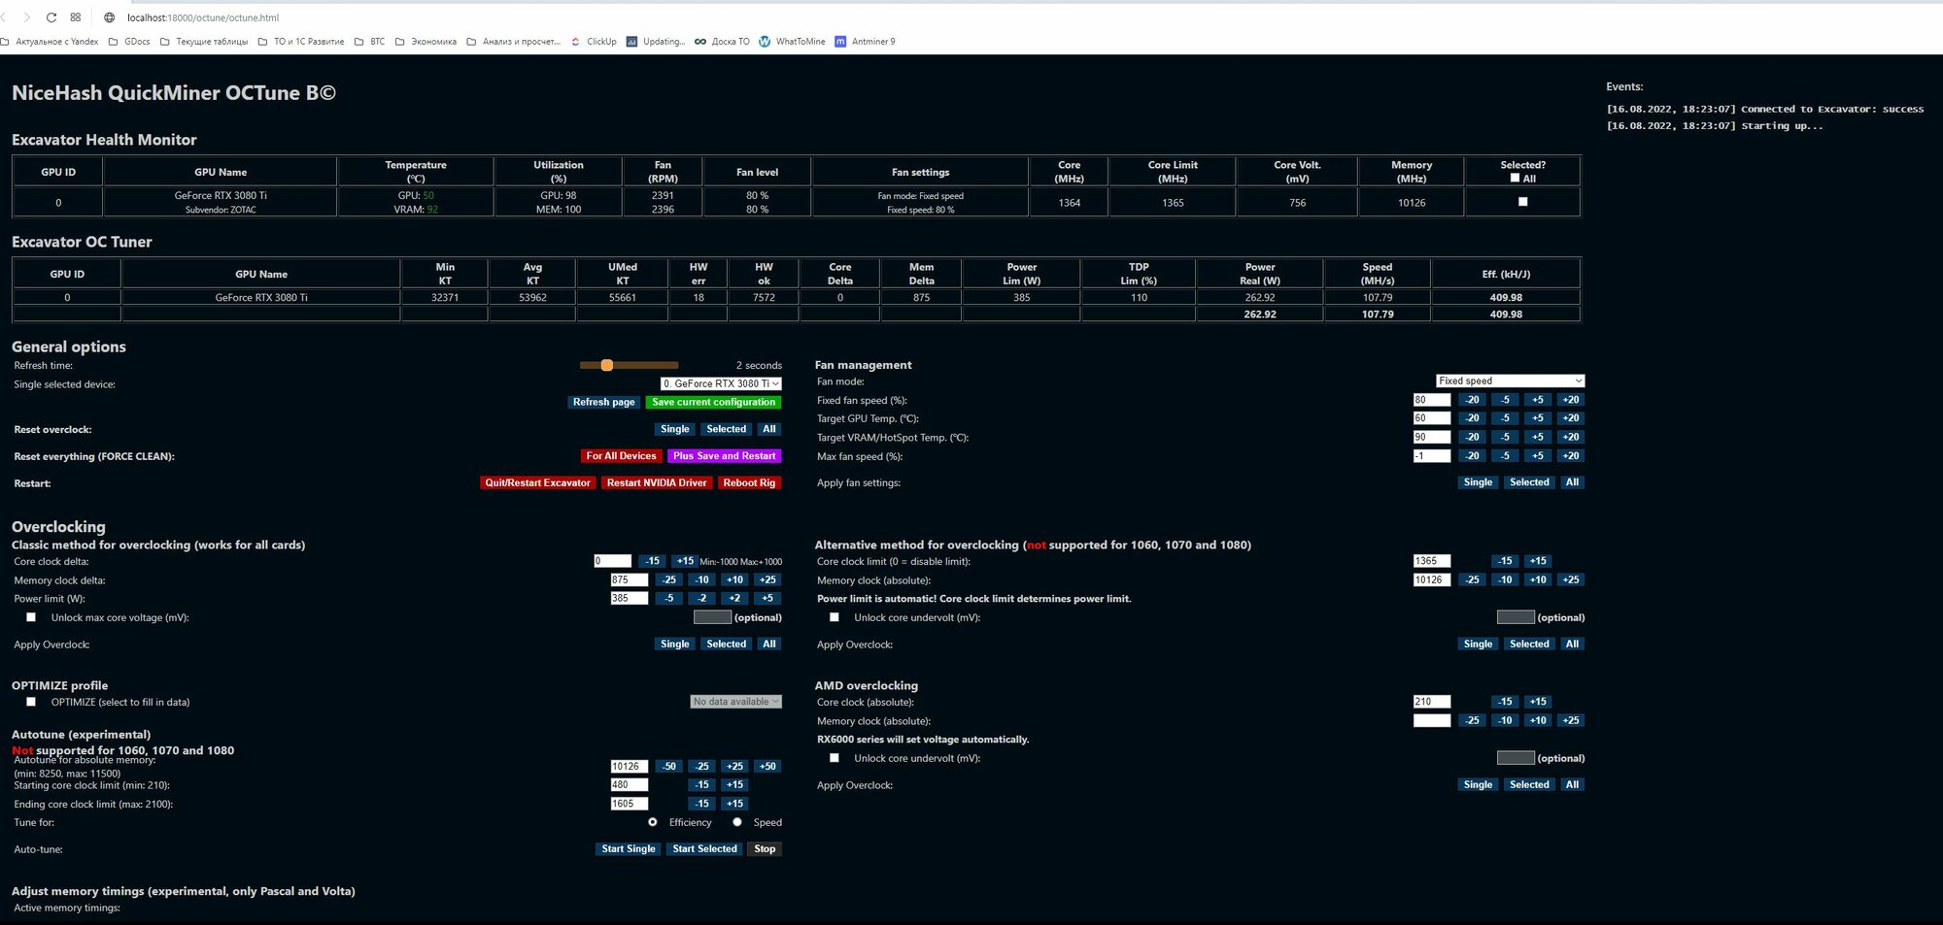Click Restart NVIDIA Driver
1943x925 pixels.
tap(657, 482)
